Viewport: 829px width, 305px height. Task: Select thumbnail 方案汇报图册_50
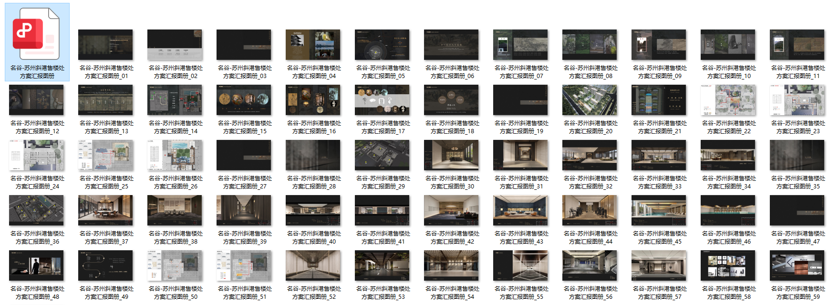tap(175, 266)
